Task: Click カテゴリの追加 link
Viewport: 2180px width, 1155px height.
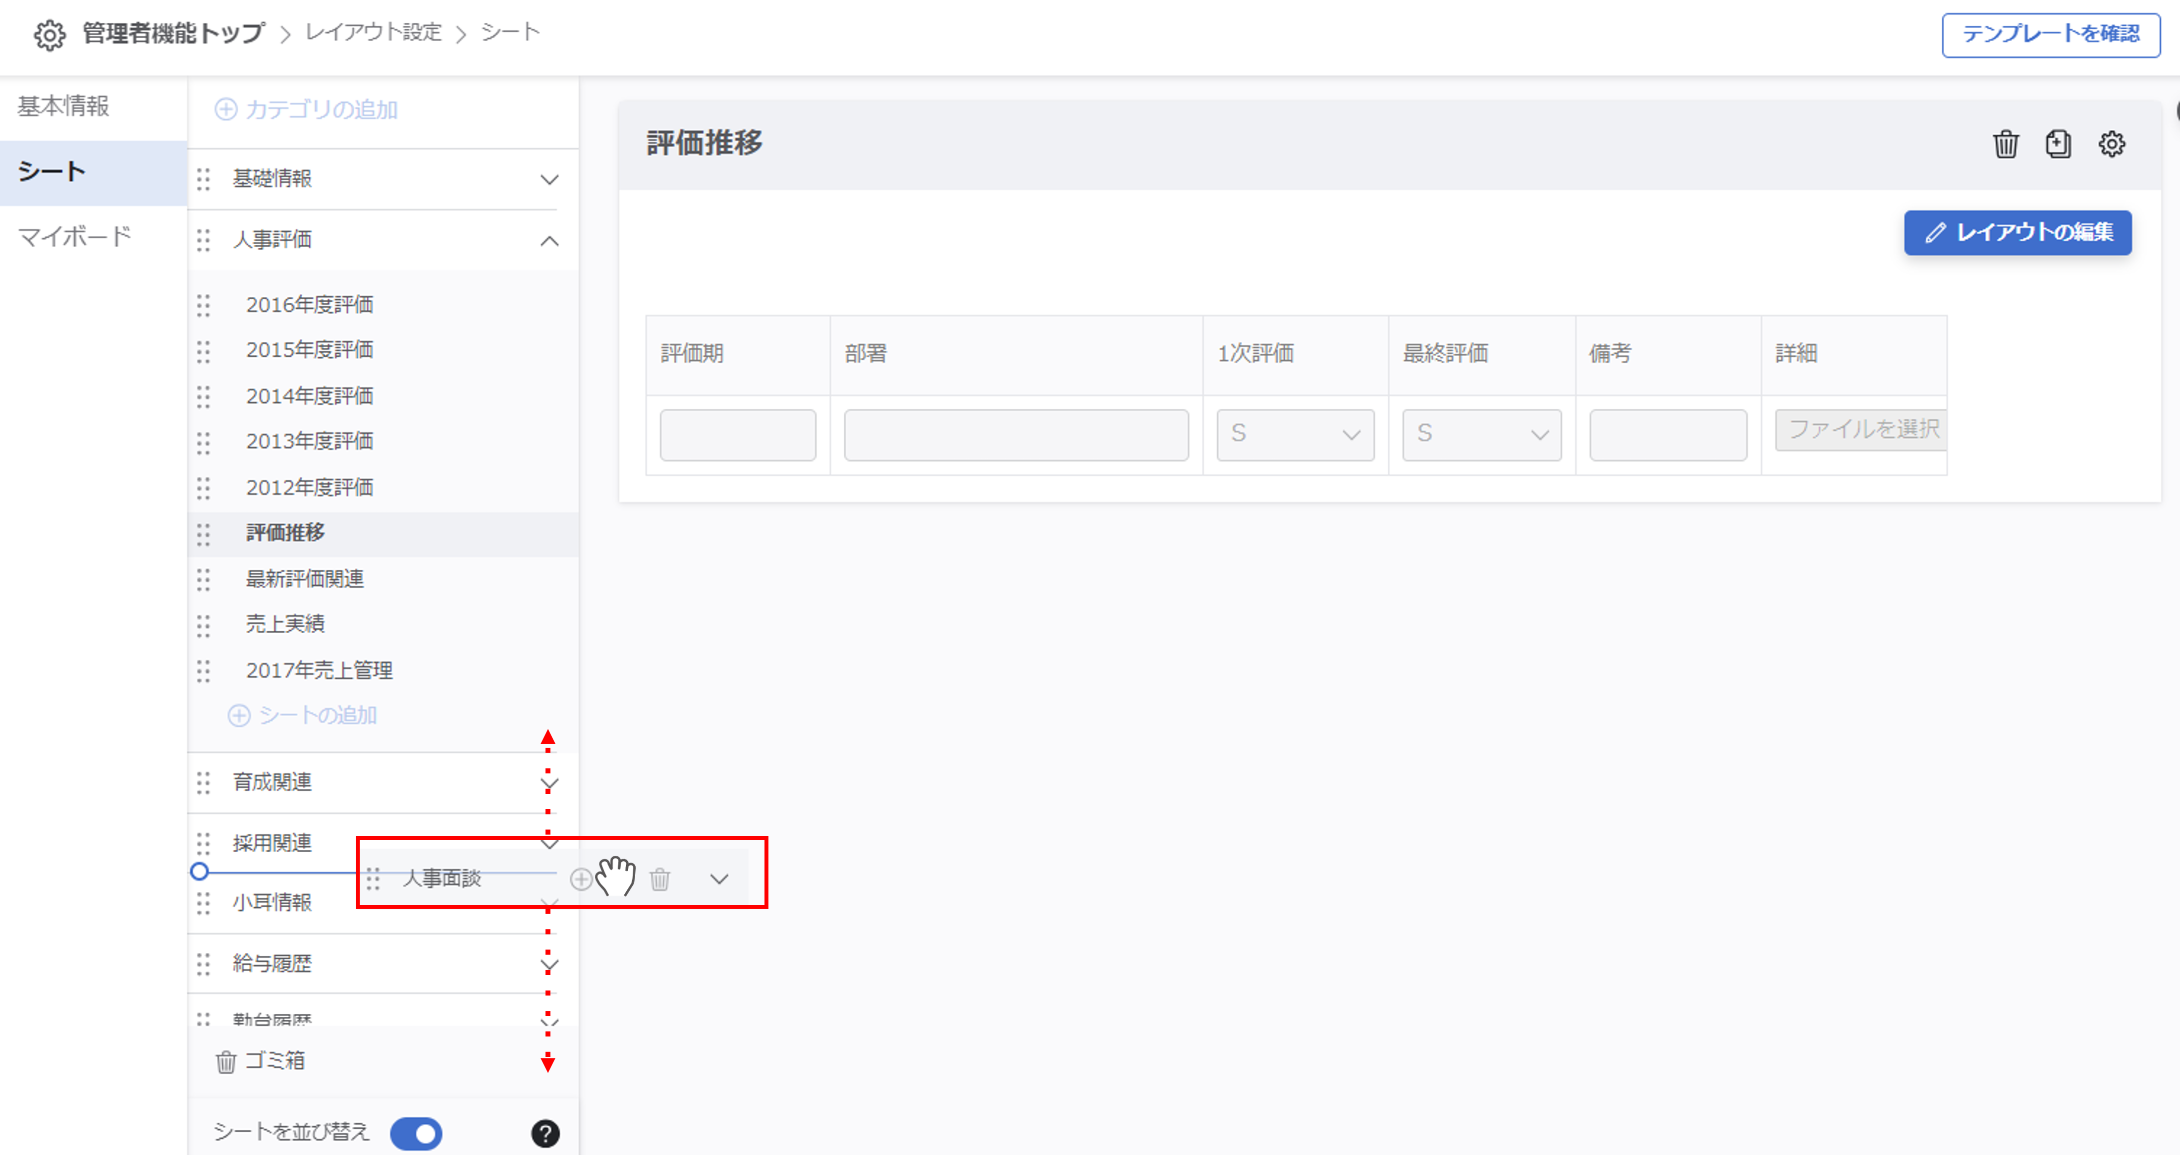Action: [x=306, y=110]
